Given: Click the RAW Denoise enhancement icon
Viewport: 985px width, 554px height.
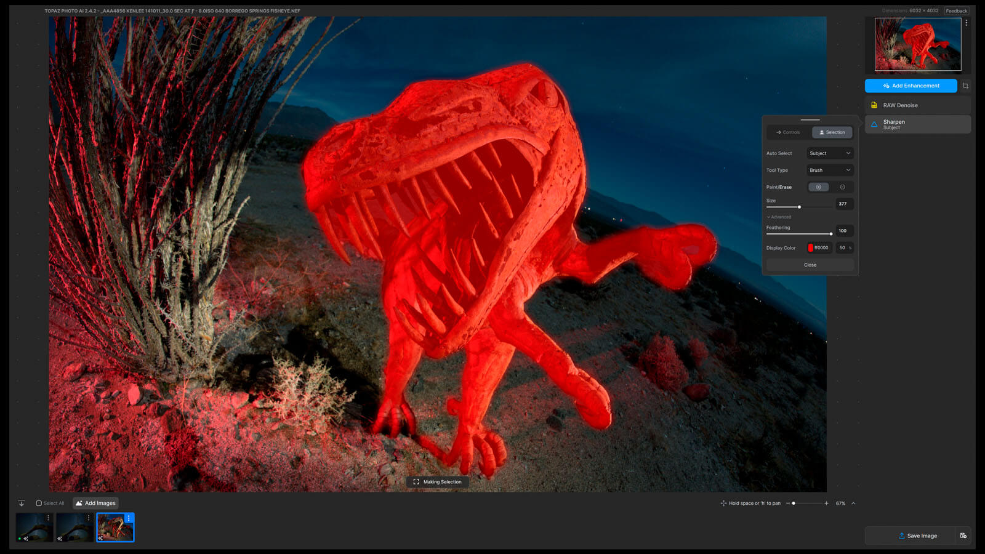Looking at the screenshot, I should (874, 105).
